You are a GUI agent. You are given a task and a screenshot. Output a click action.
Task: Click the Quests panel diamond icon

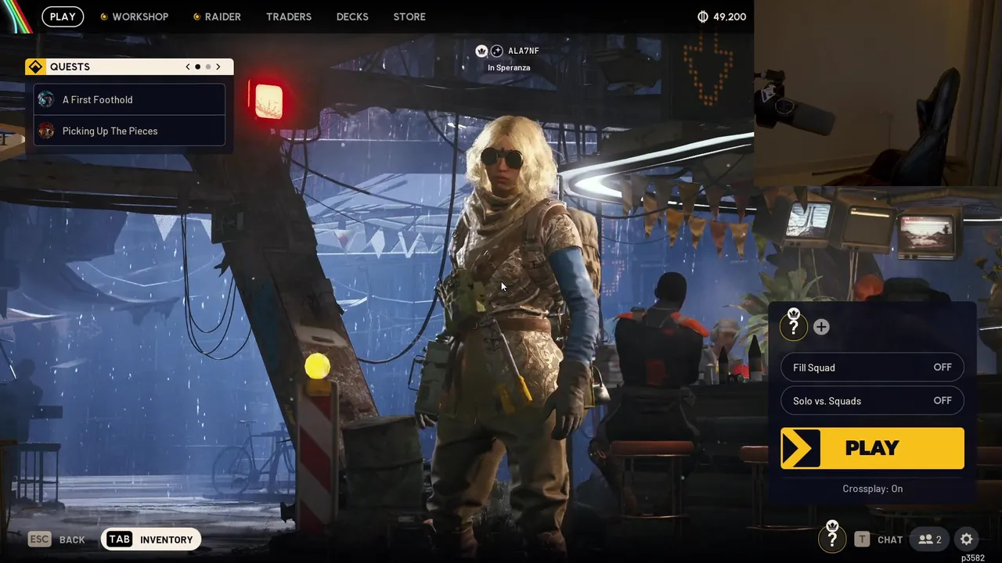pos(34,67)
